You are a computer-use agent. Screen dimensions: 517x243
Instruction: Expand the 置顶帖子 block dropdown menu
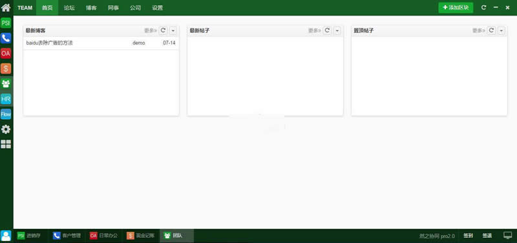pyautogui.click(x=501, y=30)
